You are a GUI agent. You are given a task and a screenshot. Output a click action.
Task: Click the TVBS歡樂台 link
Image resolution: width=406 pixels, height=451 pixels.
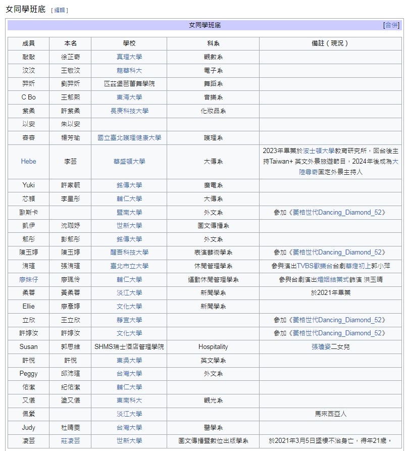319,266
